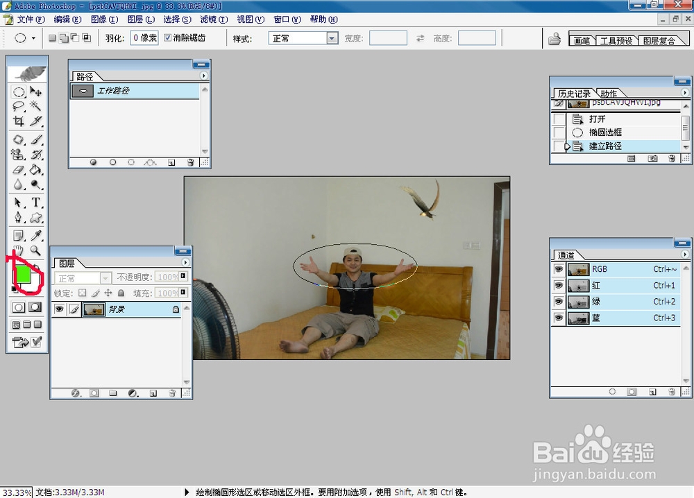
Task: Click the Elliptical Marquee history state
Action: tap(615, 132)
